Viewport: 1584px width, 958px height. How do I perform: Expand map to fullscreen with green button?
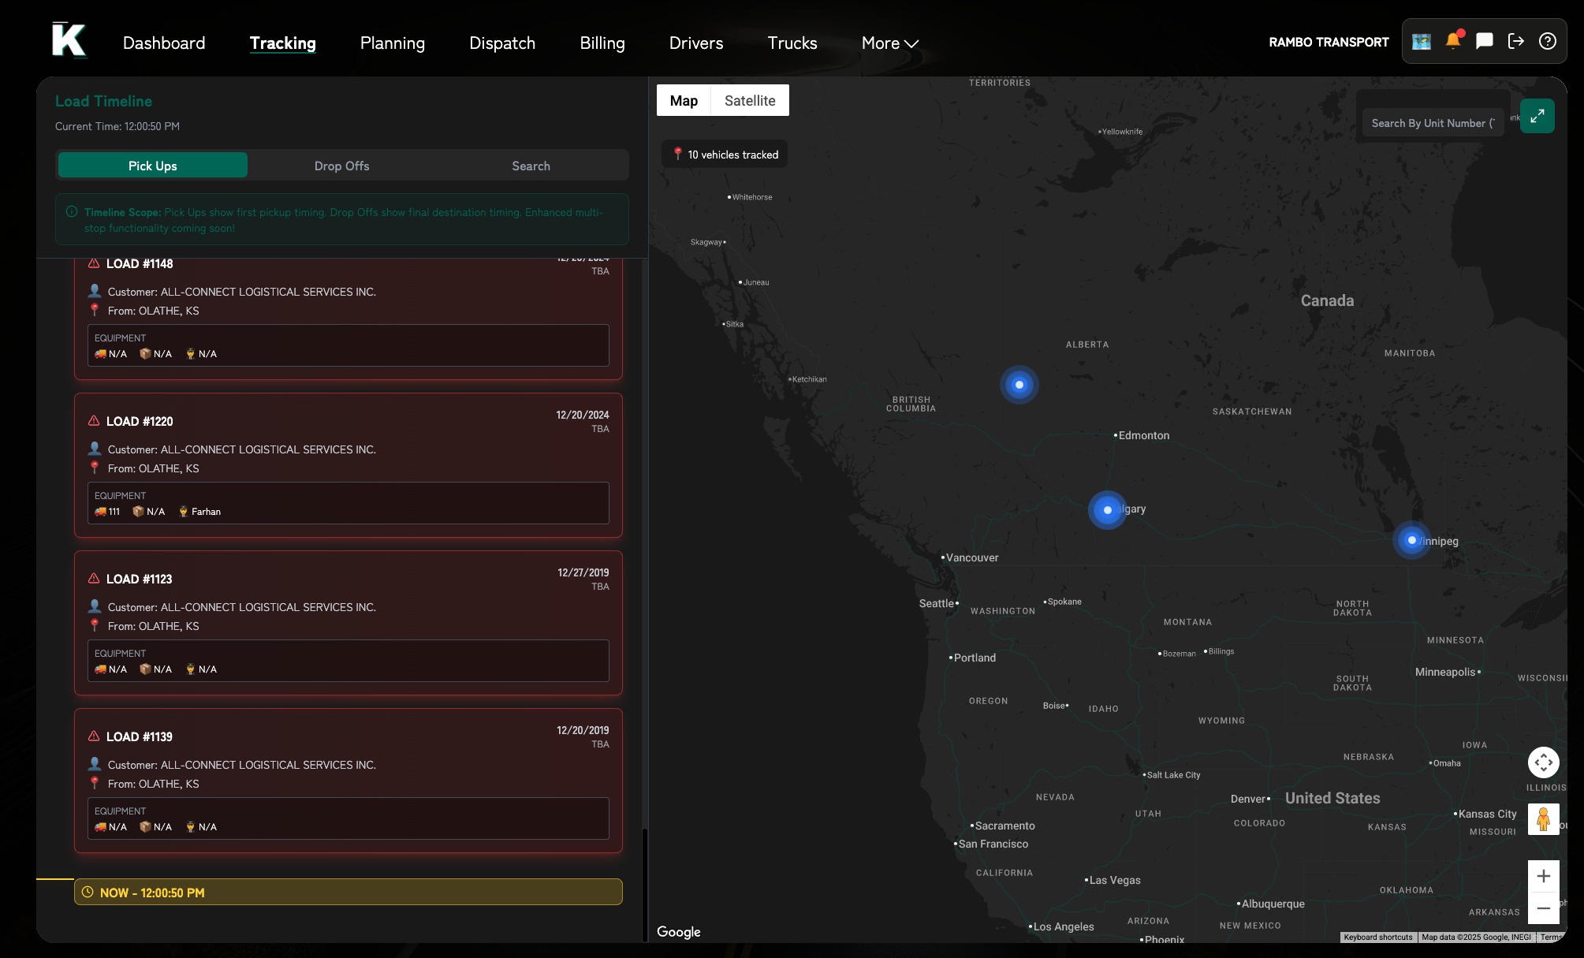click(1537, 116)
